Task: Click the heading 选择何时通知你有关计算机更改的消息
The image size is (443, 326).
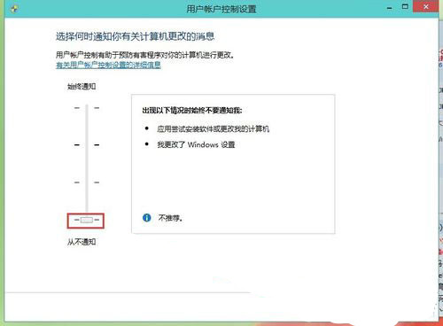Action: click(x=135, y=36)
